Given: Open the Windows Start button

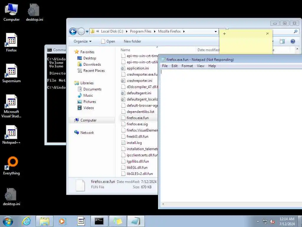Looking at the screenshot, I should pyautogui.click(x=8, y=221).
